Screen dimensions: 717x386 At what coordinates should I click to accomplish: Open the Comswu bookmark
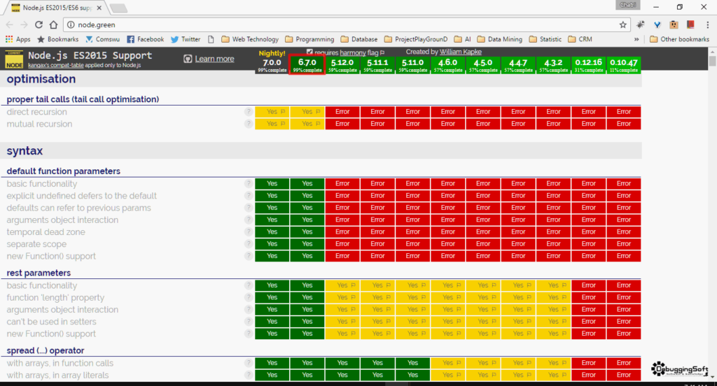point(102,39)
